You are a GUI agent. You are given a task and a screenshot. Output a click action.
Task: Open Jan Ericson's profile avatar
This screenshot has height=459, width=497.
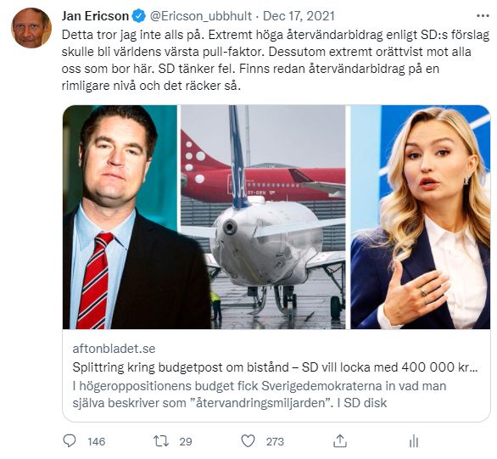(31, 28)
